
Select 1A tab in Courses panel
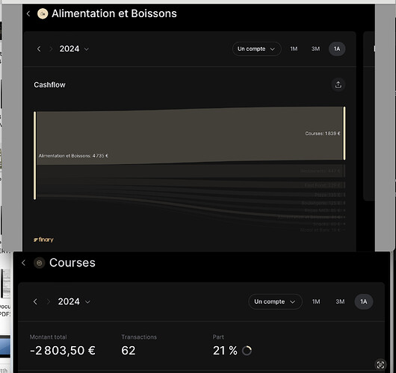pyautogui.click(x=363, y=301)
